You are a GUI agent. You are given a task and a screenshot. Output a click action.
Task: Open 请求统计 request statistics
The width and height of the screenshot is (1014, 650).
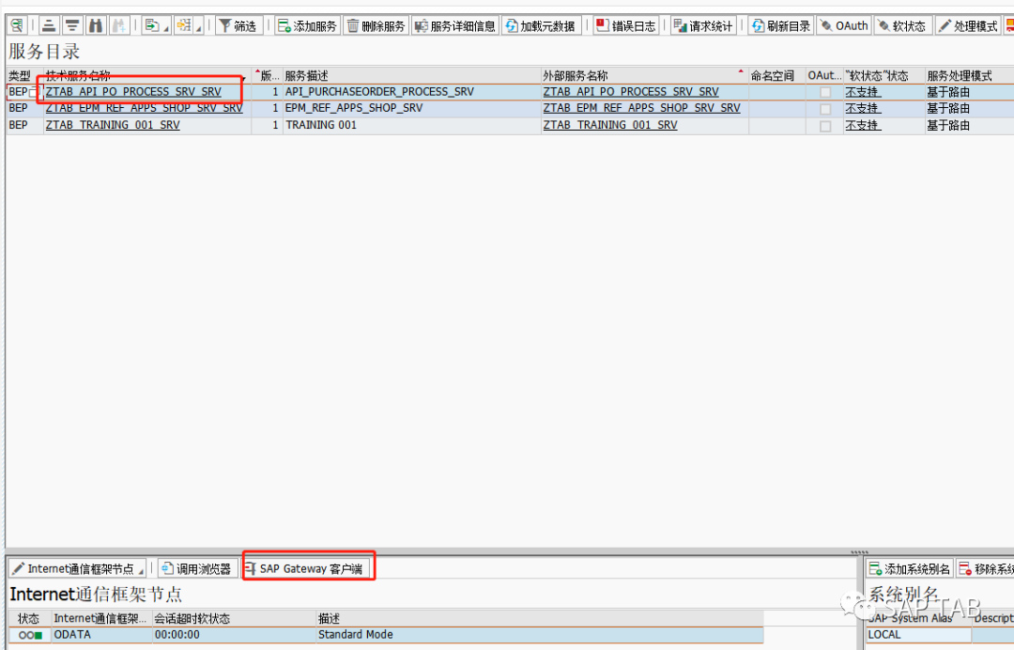[x=703, y=26]
